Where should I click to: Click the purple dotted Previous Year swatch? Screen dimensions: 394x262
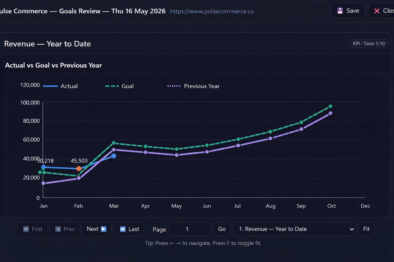(174, 86)
